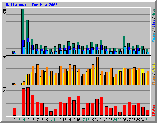Click the red KBytes bar for day 5

(x=28, y=101)
